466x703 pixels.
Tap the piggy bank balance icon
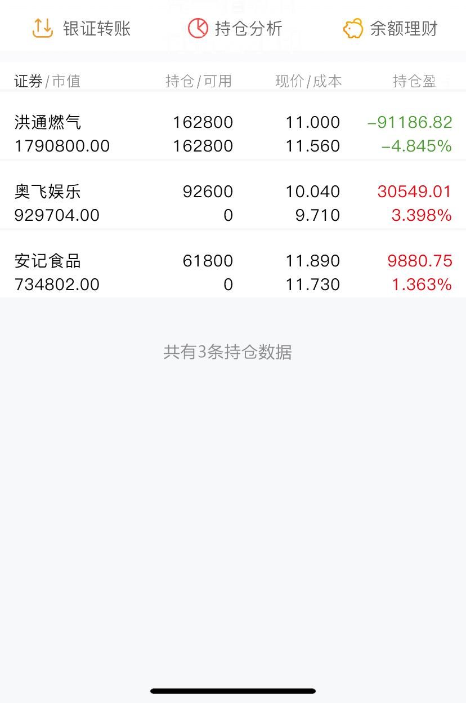click(x=353, y=29)
